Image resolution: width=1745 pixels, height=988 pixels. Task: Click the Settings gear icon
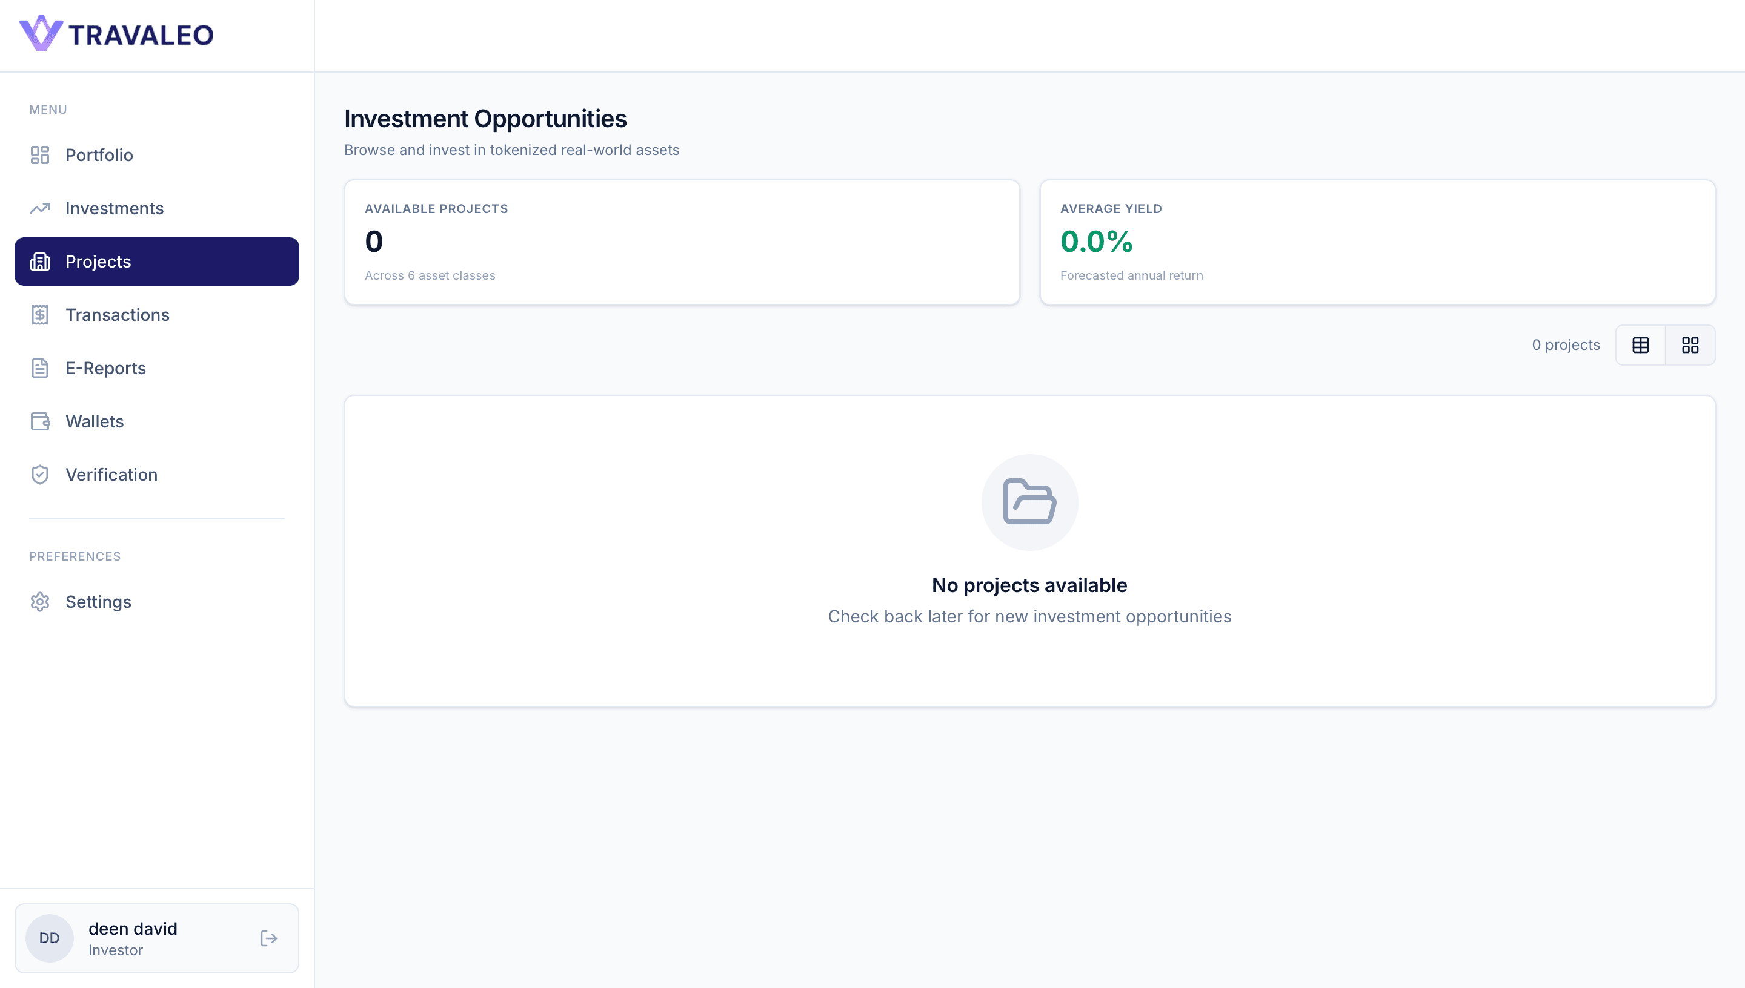click(40, 602)
